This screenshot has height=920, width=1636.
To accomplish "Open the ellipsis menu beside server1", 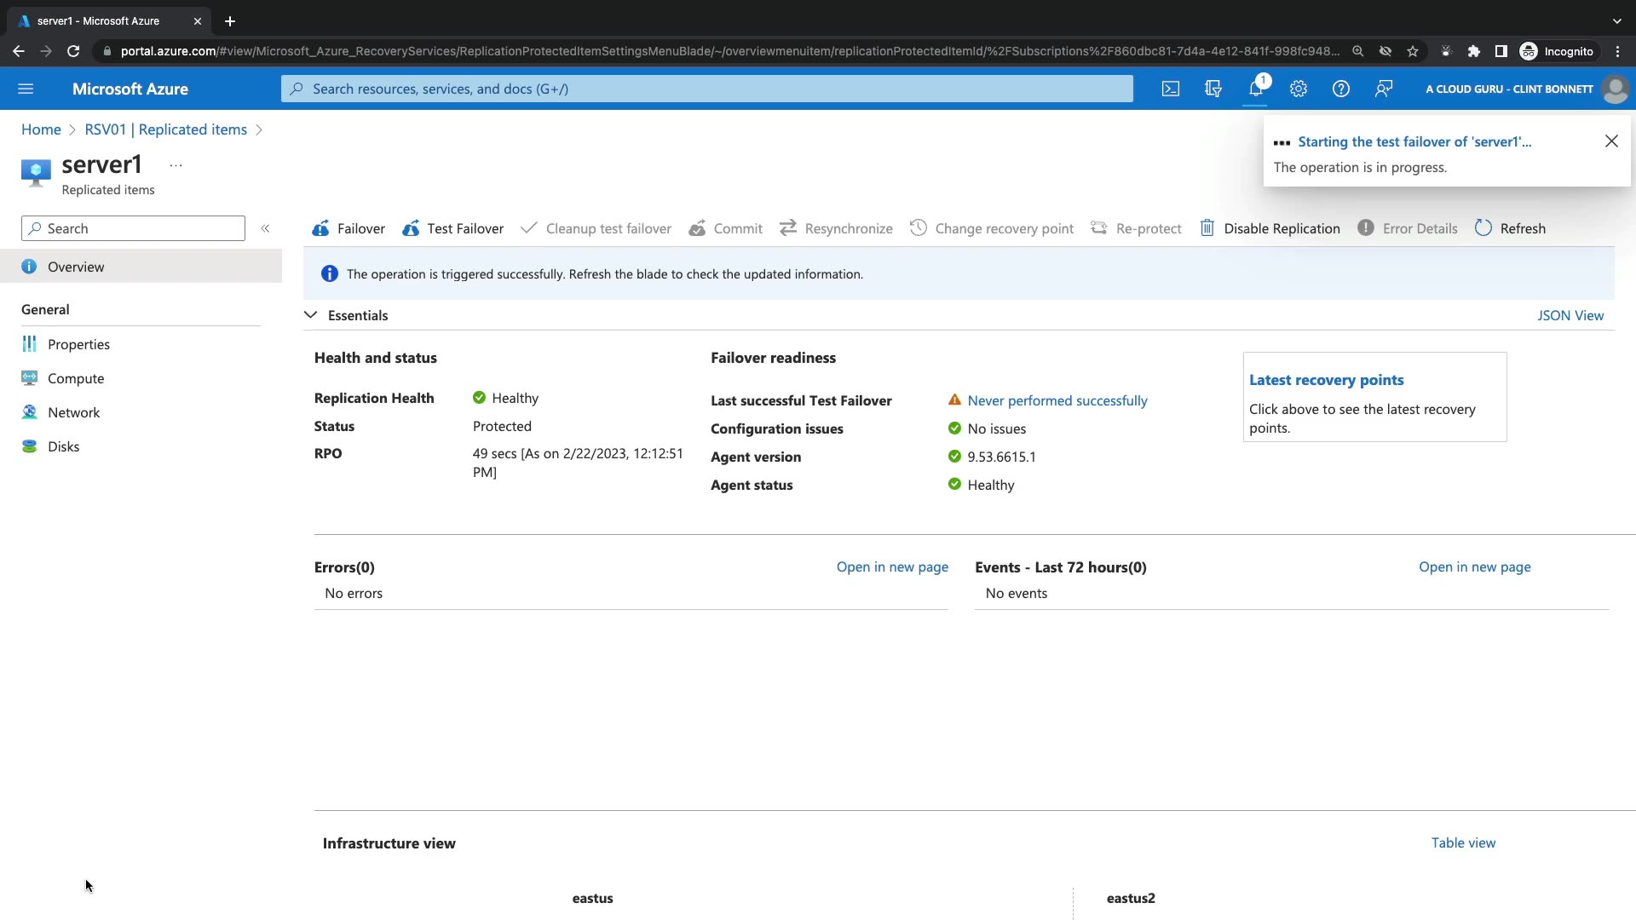I will (176, 165).
